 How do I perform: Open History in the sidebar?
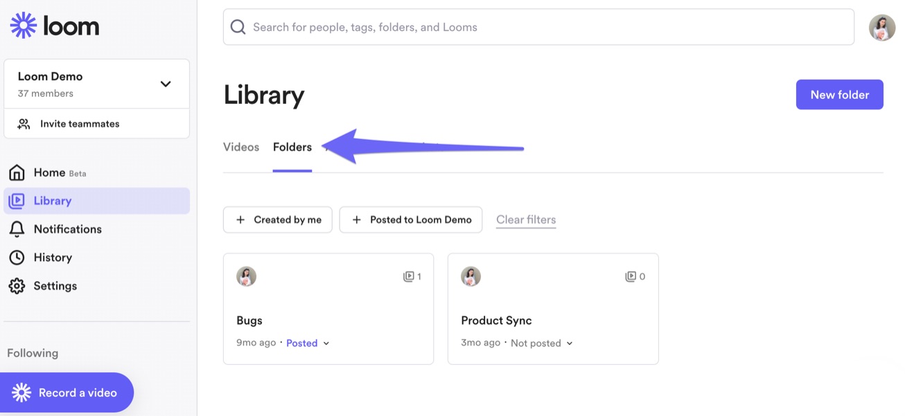point(97,257)
